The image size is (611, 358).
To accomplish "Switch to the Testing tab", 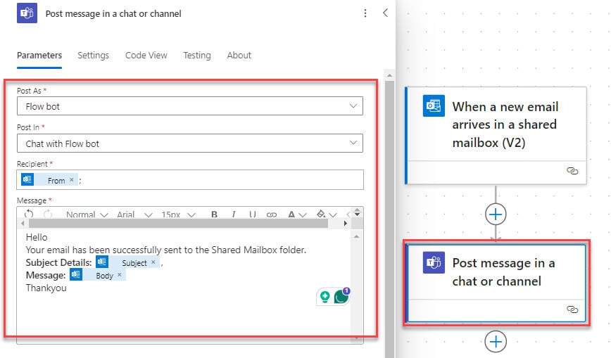I will [x=197, y=56].
